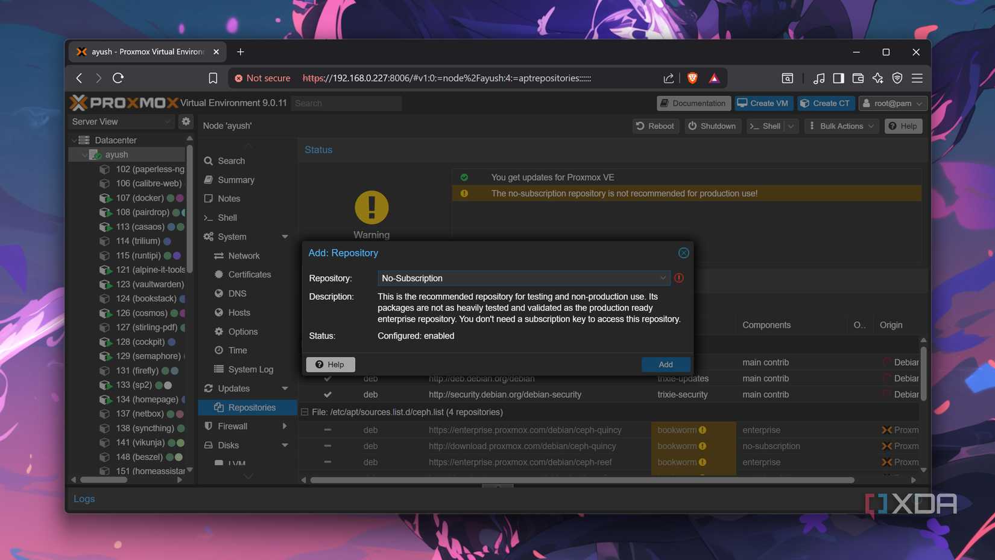Click the warning icon on ceph-quincy enterprise bookworm
The width and height of the screenshot is (995, 560).
pyautogui.click(x=703, y=430)
